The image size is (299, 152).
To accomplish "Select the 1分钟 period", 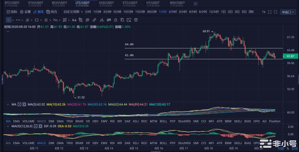I will pyautogui.click(x=97, y=12).
